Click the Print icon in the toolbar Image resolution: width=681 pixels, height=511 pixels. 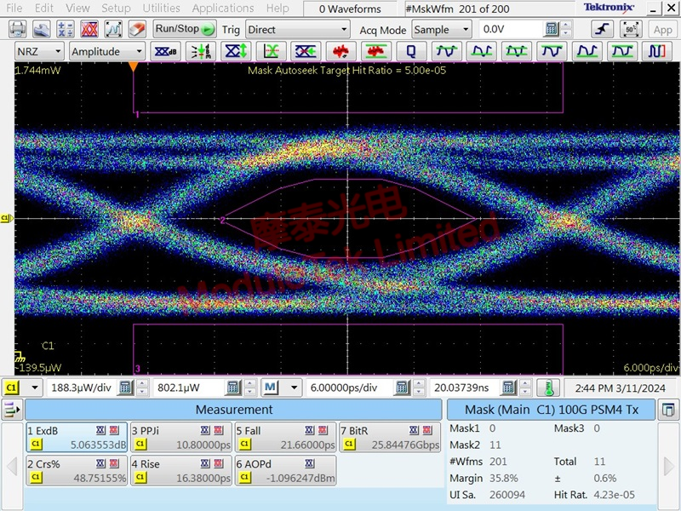[17, 30]
